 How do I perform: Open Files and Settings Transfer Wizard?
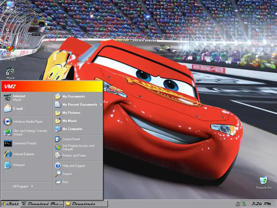click(27, 132)
